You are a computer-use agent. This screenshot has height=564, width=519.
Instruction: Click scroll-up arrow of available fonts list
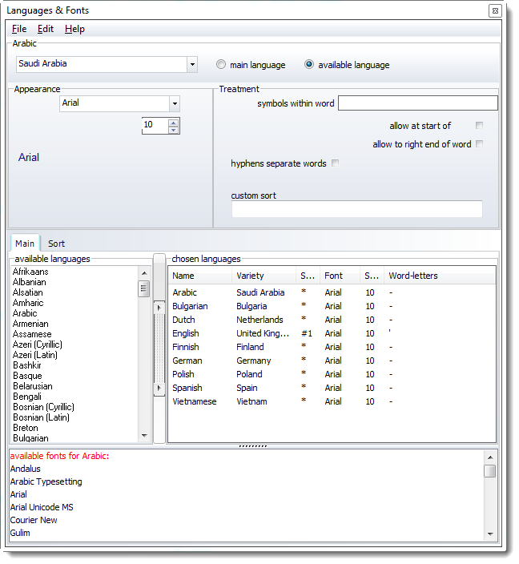(x=489, y=457)
